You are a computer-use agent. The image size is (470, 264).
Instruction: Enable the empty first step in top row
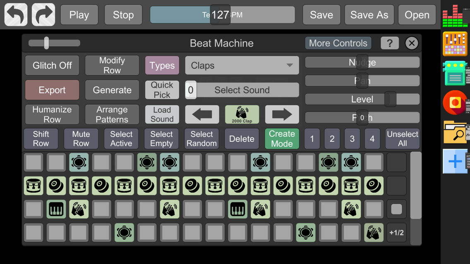34,162
